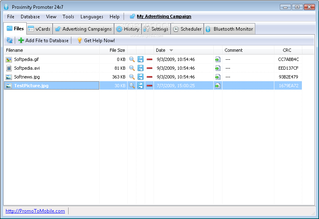This screenshot has height=219, width=319.
Task: Click the Softpedia.gif image file icon
Action: [x=9, y=59]
